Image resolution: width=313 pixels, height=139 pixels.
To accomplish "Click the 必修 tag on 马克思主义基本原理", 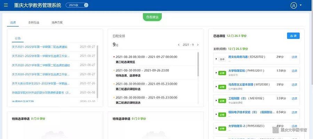I will coord(222,87).
